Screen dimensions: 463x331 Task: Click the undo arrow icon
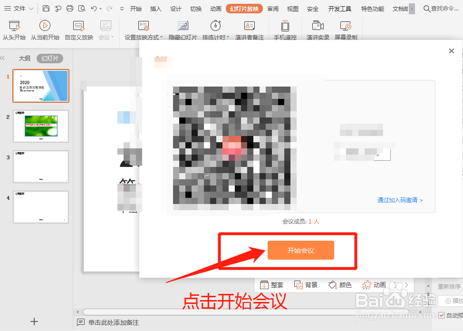pos(94,9)
